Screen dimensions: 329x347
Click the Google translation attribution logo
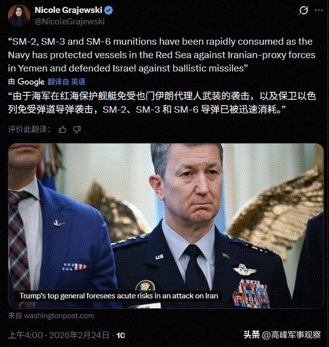31,81
